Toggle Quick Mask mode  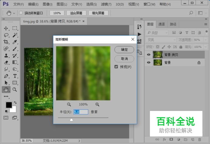[x=6, y=118]
